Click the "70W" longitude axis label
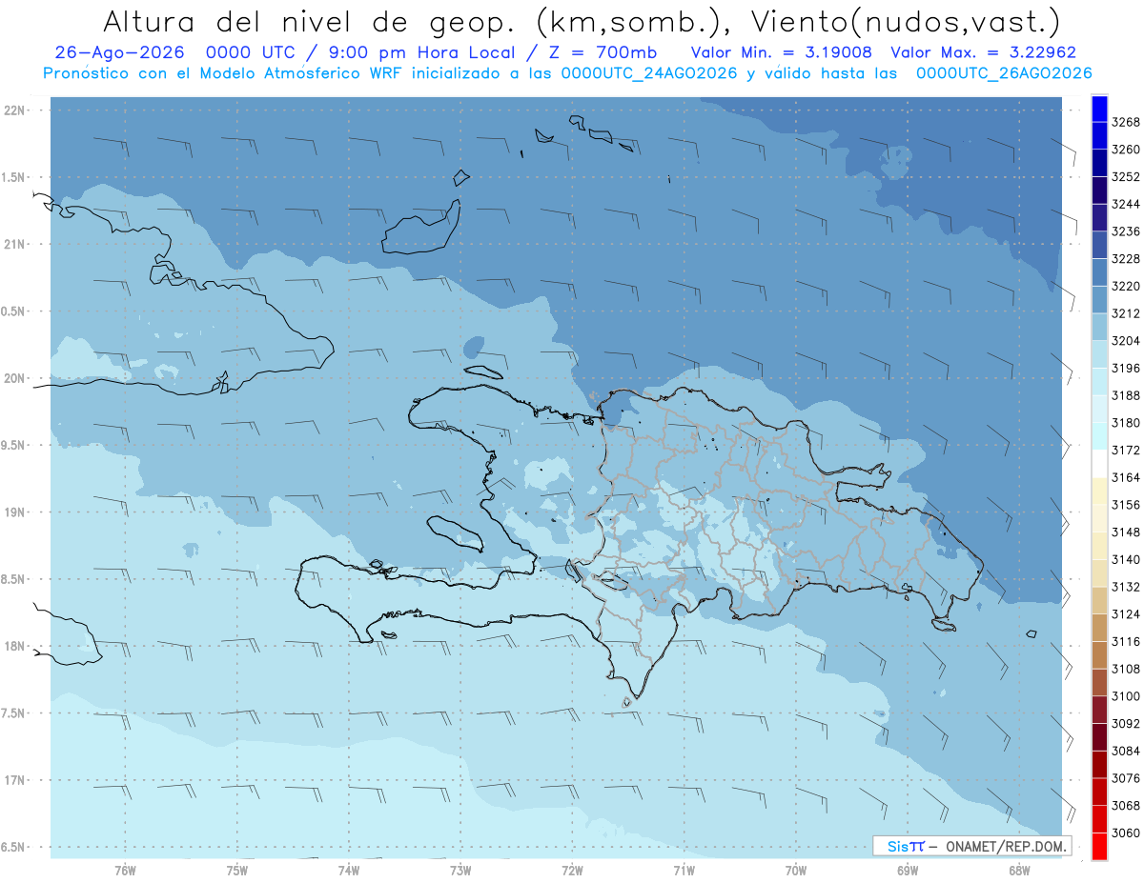1144x883 pixels. point(796,870)
